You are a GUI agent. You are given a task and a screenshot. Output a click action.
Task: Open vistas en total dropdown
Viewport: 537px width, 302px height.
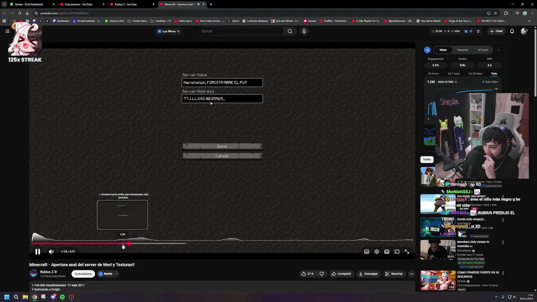pos(447,82)
